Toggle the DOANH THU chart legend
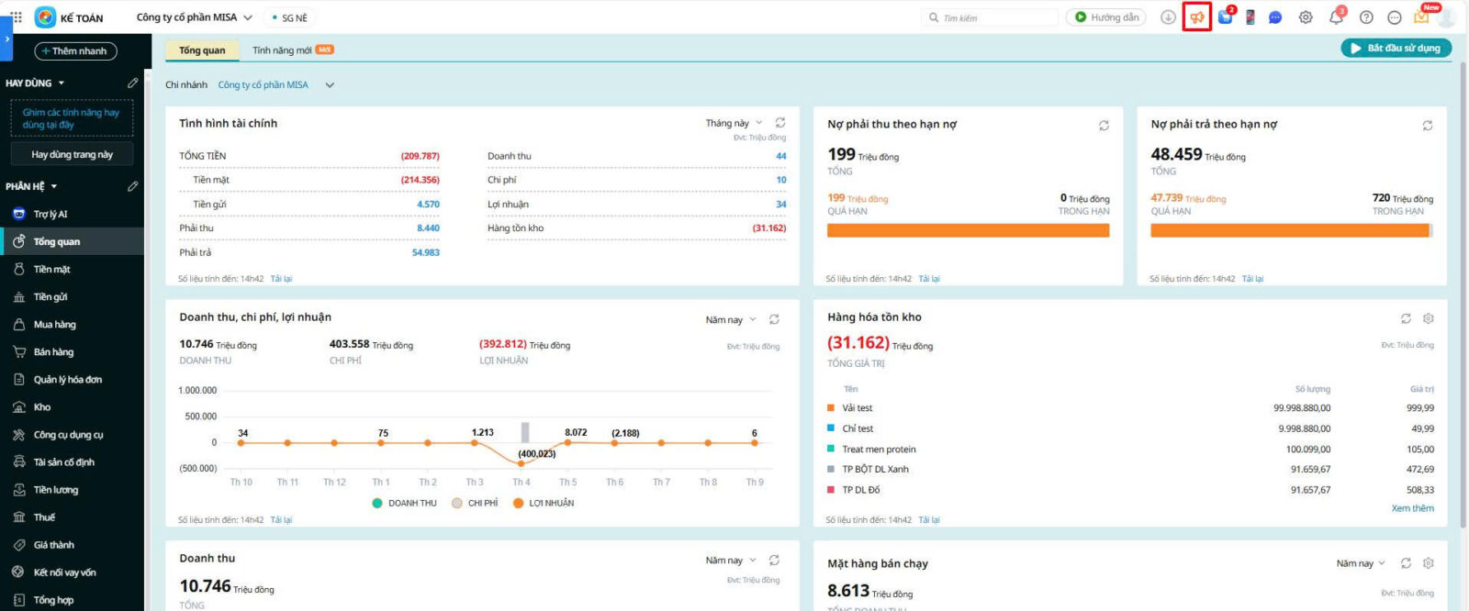1469x611 pixels. click(x=404, y=503)
